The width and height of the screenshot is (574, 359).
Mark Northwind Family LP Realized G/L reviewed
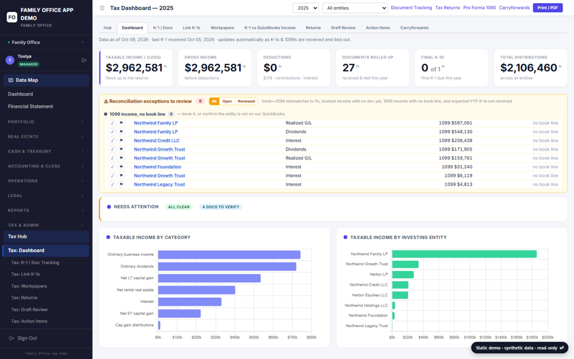[112, 123]
